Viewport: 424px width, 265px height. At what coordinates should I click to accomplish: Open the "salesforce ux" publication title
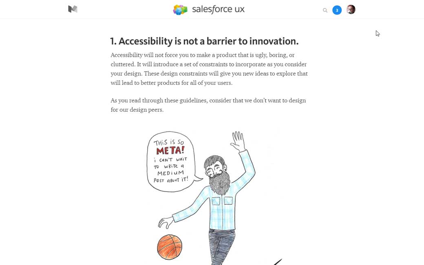tap(218, 9)
